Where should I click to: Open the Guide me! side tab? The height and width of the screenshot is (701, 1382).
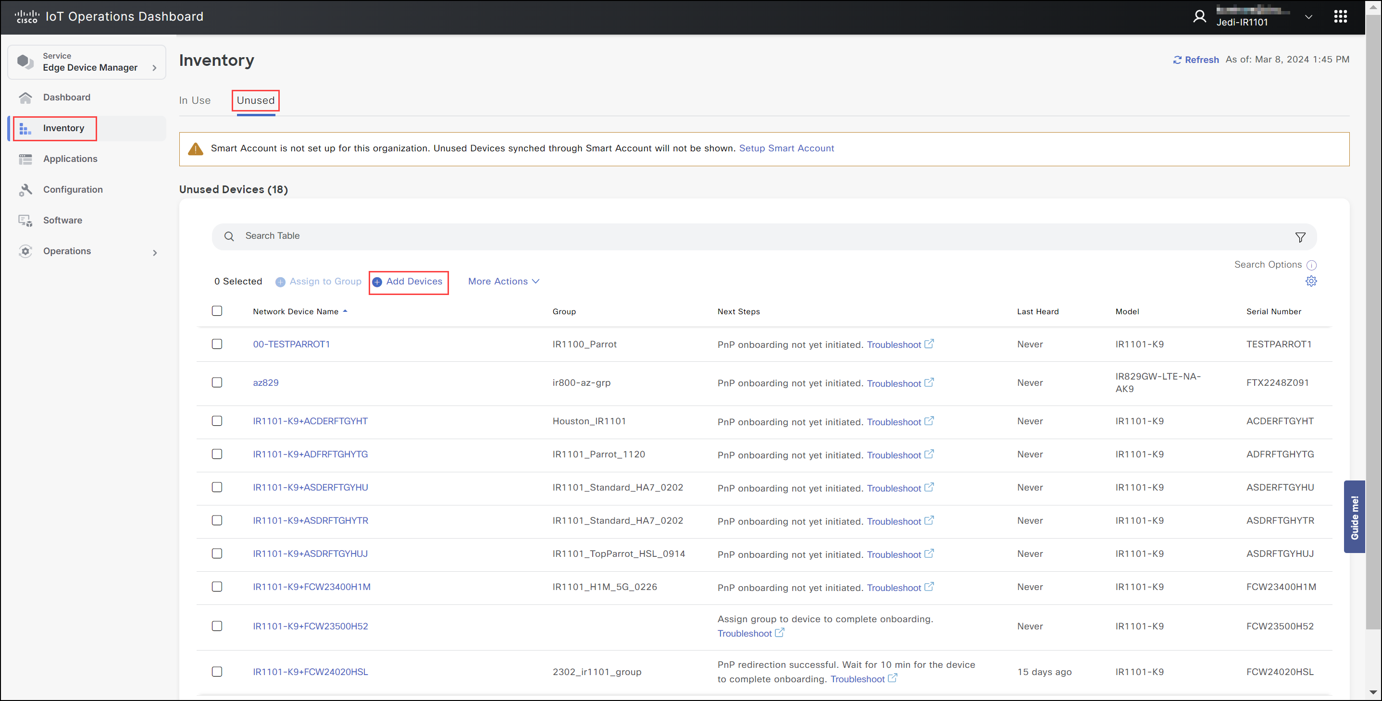(1354, 517)
